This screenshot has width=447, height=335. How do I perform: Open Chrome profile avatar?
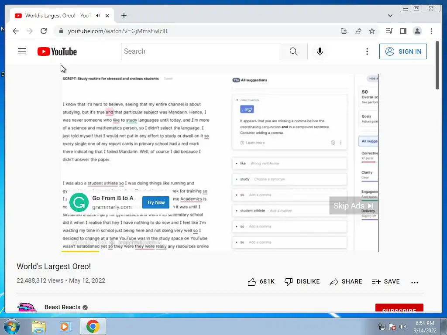coord(417,31)
